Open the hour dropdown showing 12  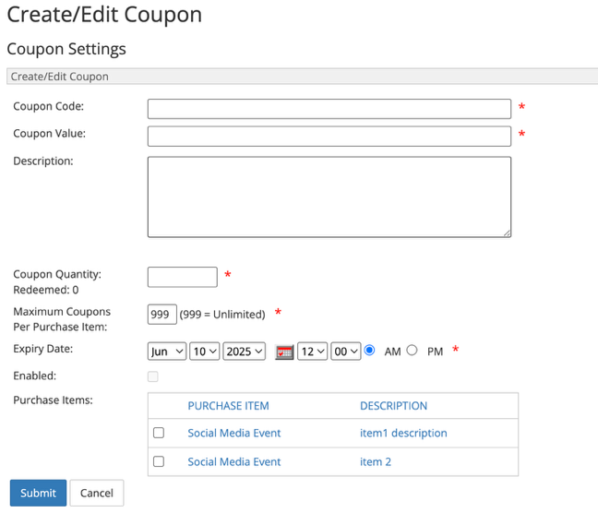tap(312, 352)
